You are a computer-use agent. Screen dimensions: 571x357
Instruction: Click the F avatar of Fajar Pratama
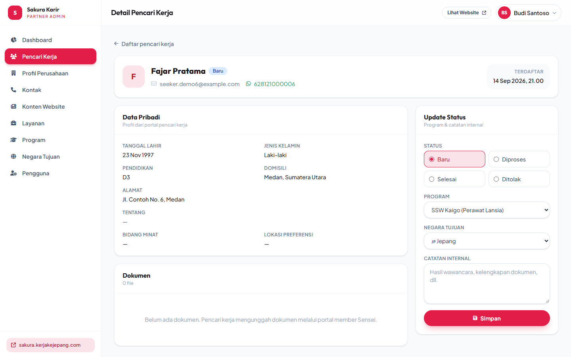(x=134, y=77)
